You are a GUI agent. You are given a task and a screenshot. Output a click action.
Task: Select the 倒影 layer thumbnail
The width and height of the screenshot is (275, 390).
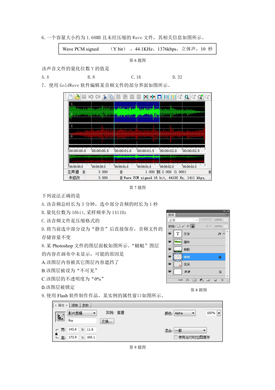(177, 249)
